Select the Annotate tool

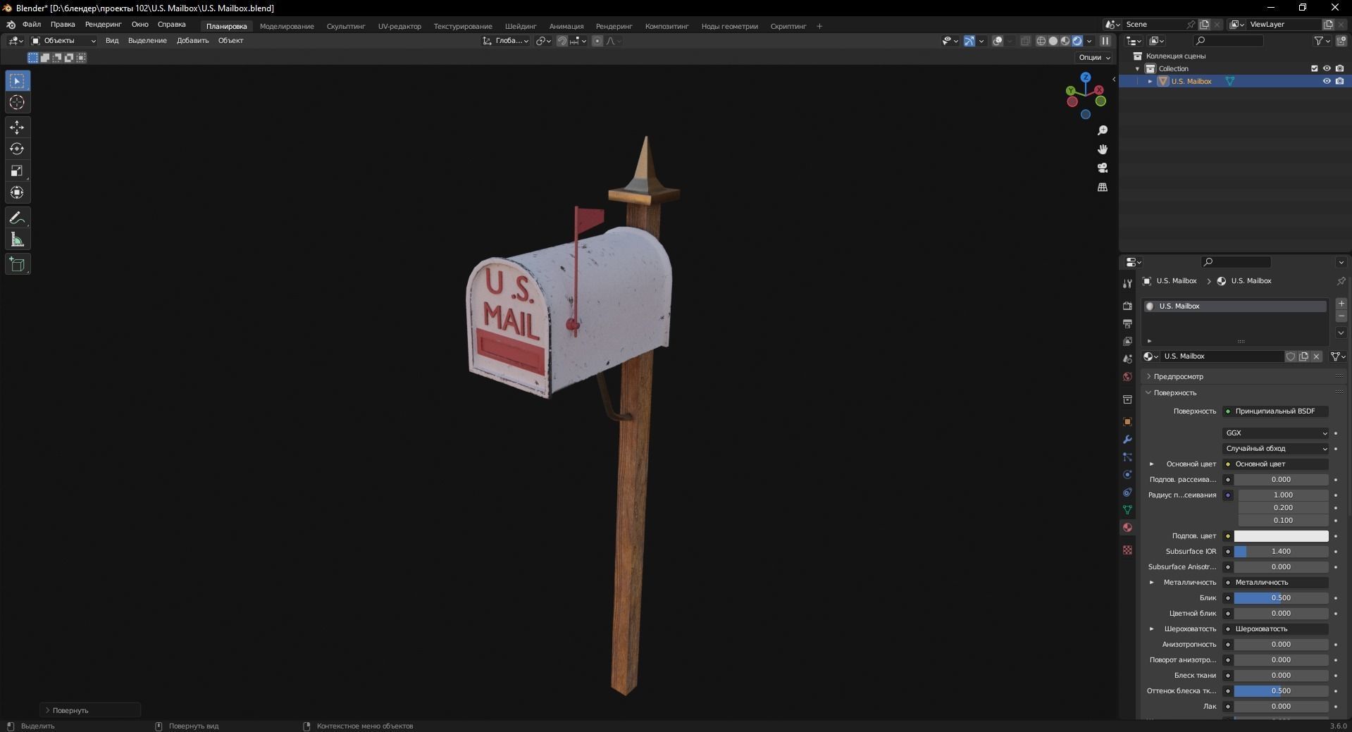click(x=18, y=218)
